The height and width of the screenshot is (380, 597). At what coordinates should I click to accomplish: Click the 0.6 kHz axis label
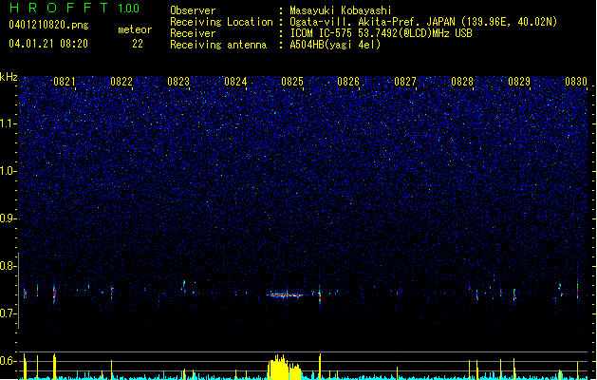pos(8,361)
